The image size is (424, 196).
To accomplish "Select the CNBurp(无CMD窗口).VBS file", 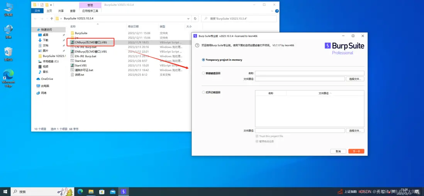I will 91,42.
